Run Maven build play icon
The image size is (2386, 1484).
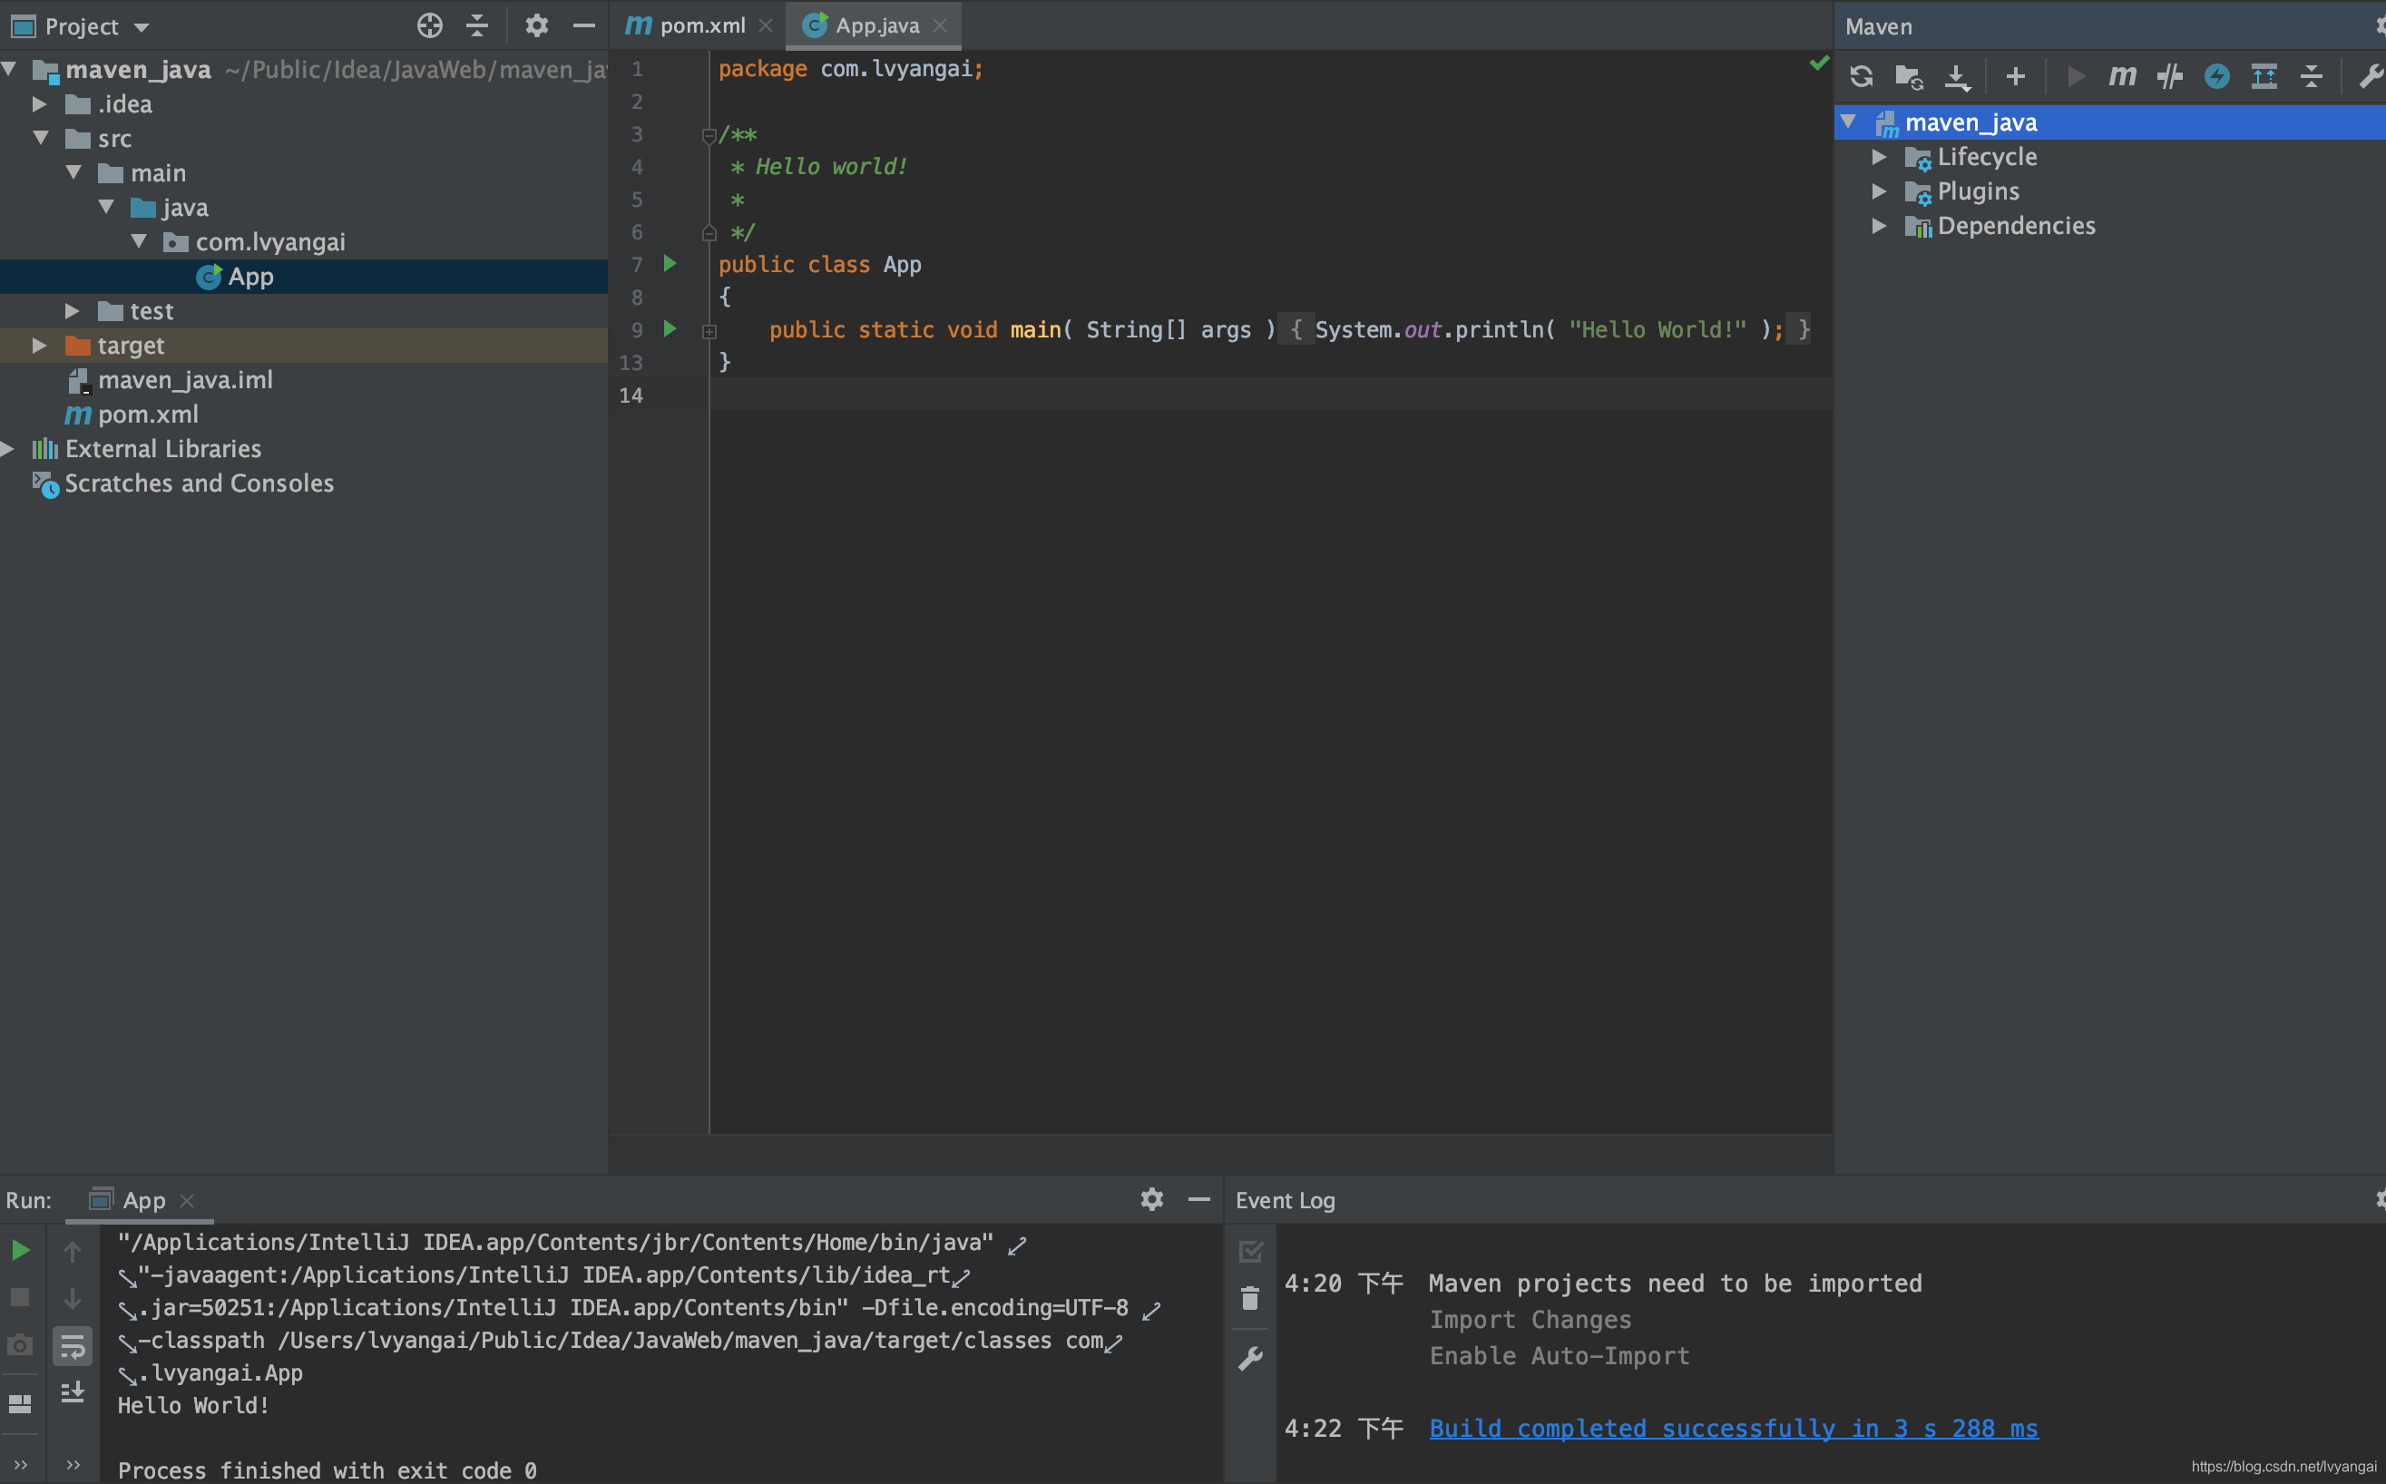click(2076, 76)
